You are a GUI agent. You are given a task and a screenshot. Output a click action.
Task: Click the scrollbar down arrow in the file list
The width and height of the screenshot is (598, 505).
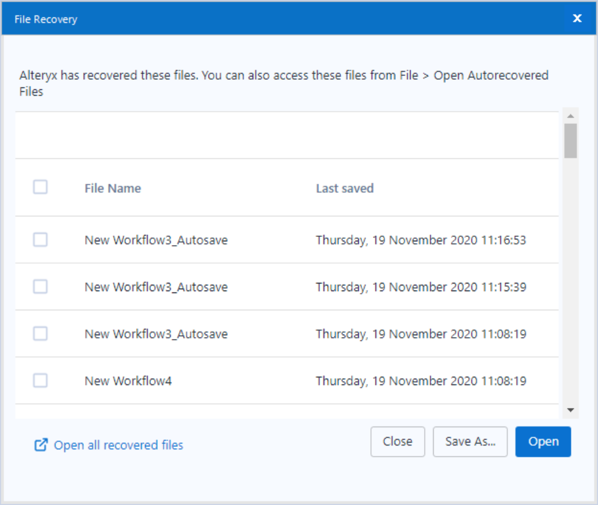pyautogui.click(x=570, y=410)
